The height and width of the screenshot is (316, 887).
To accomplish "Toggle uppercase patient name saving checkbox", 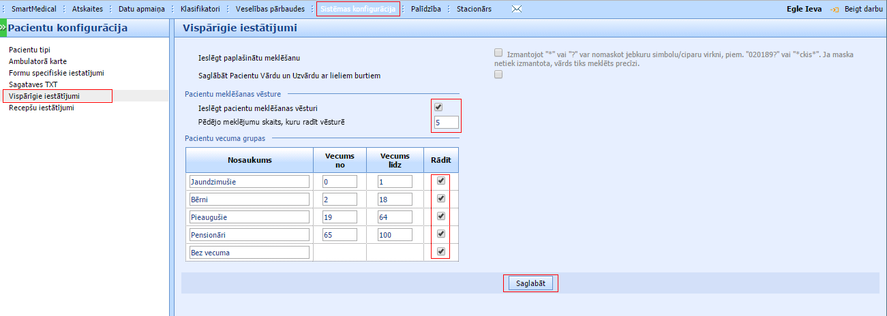I will [498, 75].
